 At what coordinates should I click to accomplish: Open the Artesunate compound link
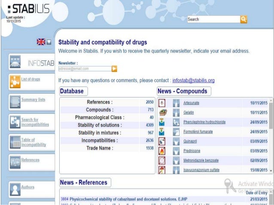pyautogui.click(x=191, y=103)
